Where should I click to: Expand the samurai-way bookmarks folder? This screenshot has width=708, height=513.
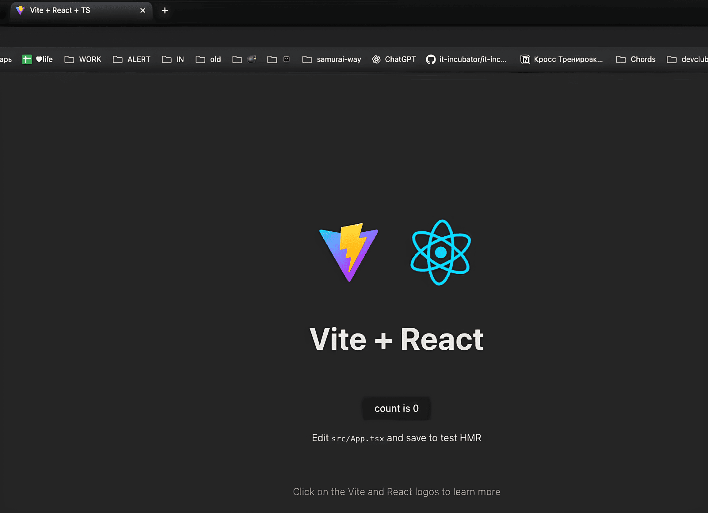332,59
